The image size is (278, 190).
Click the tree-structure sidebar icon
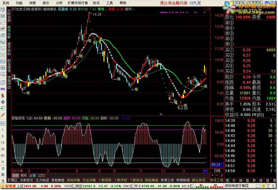coord(3,48)
